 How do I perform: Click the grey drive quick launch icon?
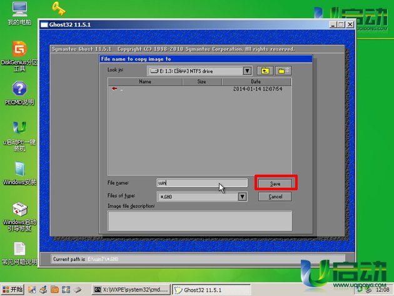pos(78,290)
